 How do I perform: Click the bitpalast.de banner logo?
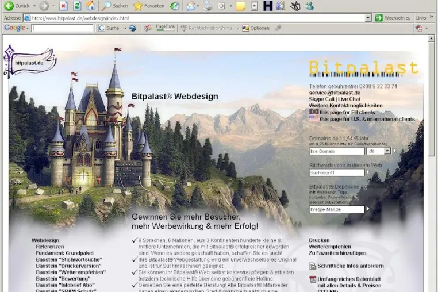[x=29, y=62]
